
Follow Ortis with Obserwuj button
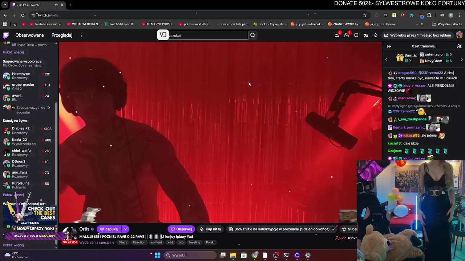[181, 229]
